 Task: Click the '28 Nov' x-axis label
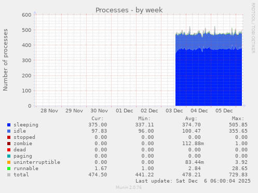(x=49, y=111)
